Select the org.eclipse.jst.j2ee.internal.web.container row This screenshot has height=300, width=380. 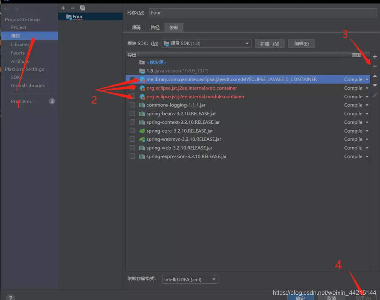pyautogui.click(x=248, y=88)
